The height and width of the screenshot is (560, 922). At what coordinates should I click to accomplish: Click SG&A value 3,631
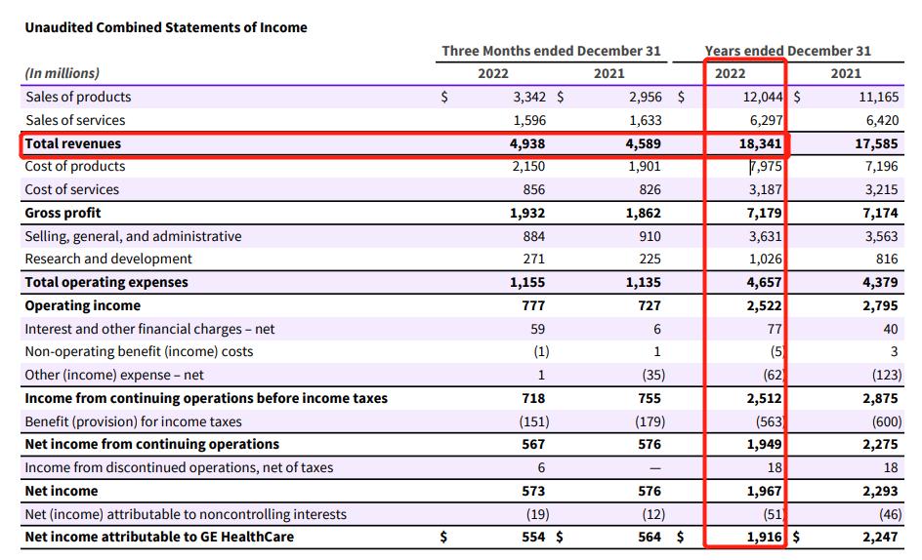coord(765,236)
